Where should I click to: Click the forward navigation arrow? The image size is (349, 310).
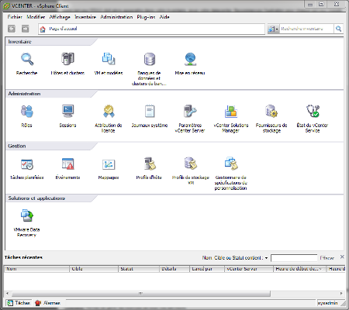click(x=26, y=29)
